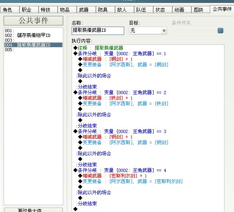
Task: Select 变更装备 武器 = [密斯利尔剑] line
Action: tap(130, 181)
